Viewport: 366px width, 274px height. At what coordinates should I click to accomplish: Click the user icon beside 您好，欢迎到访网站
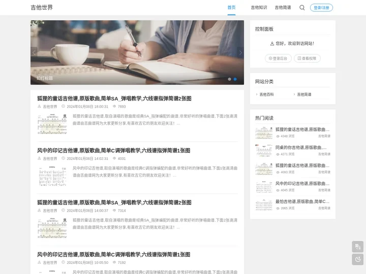[x=272, y=44]
